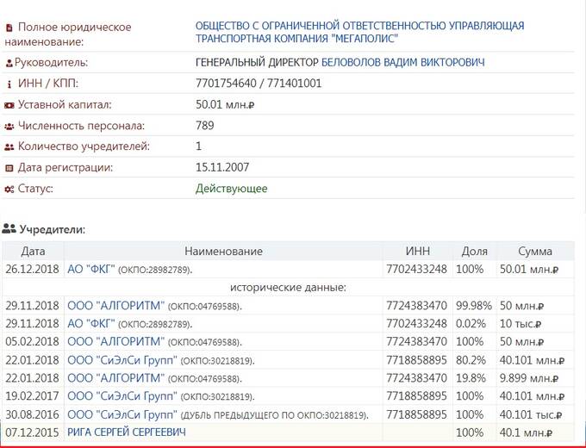586x448 pixels.
Task: Select the staff count value 789
Action: [205, 125]
